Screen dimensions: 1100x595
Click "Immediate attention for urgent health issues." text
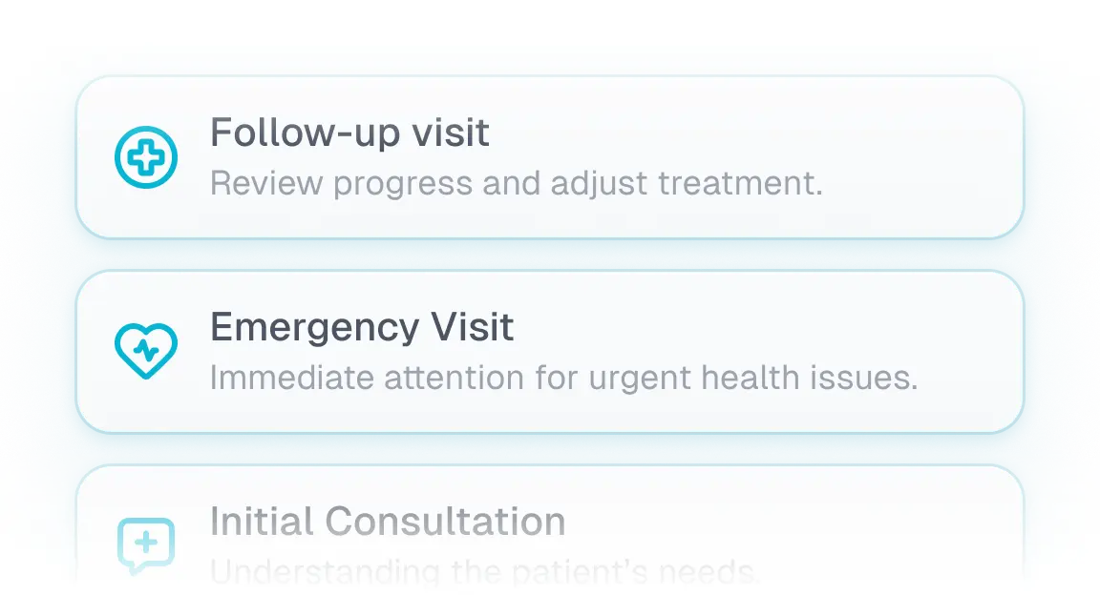(563, 378)
